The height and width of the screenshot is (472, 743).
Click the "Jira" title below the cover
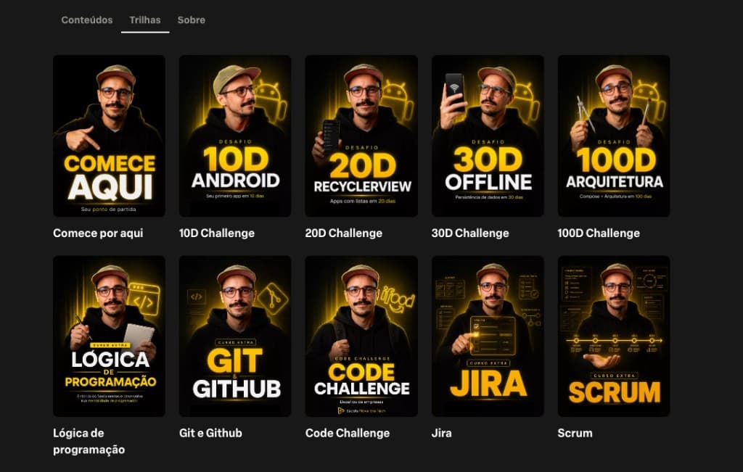tap(442, 433)
